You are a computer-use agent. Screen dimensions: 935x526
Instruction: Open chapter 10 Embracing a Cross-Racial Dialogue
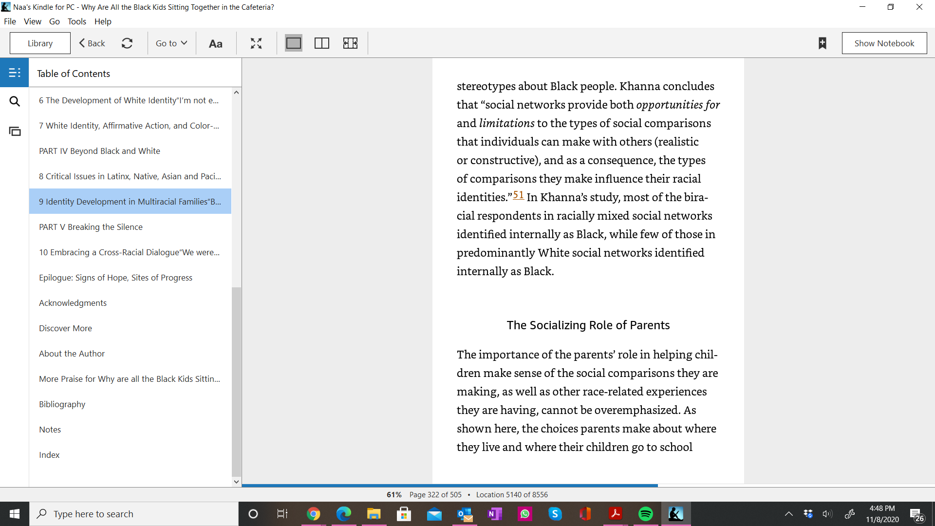130,252
